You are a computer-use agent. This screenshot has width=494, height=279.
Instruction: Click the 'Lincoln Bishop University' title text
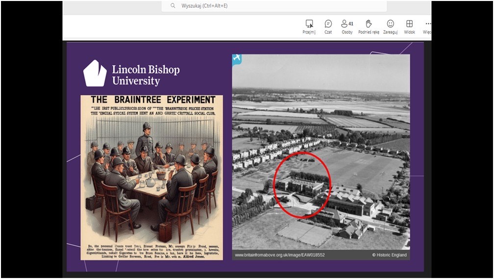tap(146, 75)
